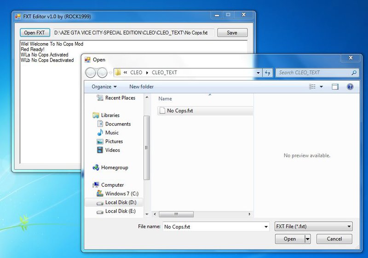Click the Open button in the dialog
The height and width of the screenshot is (258, 368).
pos(290,239)
